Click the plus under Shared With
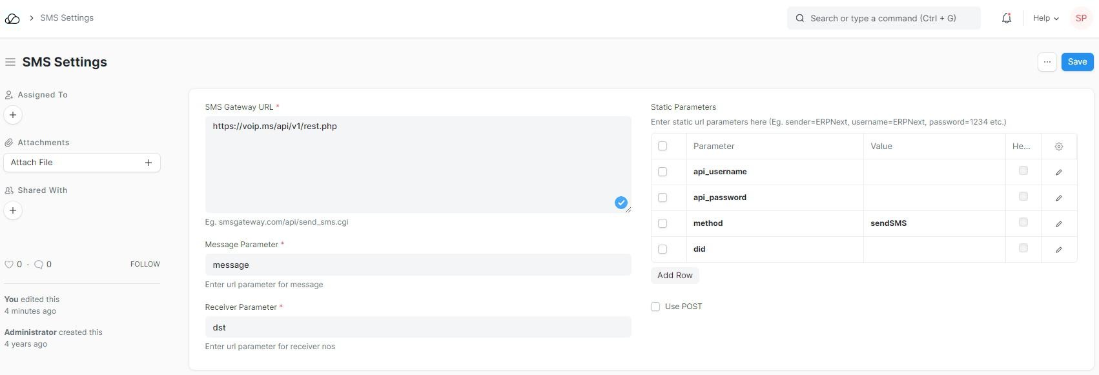 (x=13, y=210)
